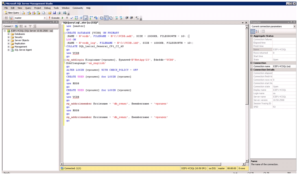Click the Execute button

[54, 18]
